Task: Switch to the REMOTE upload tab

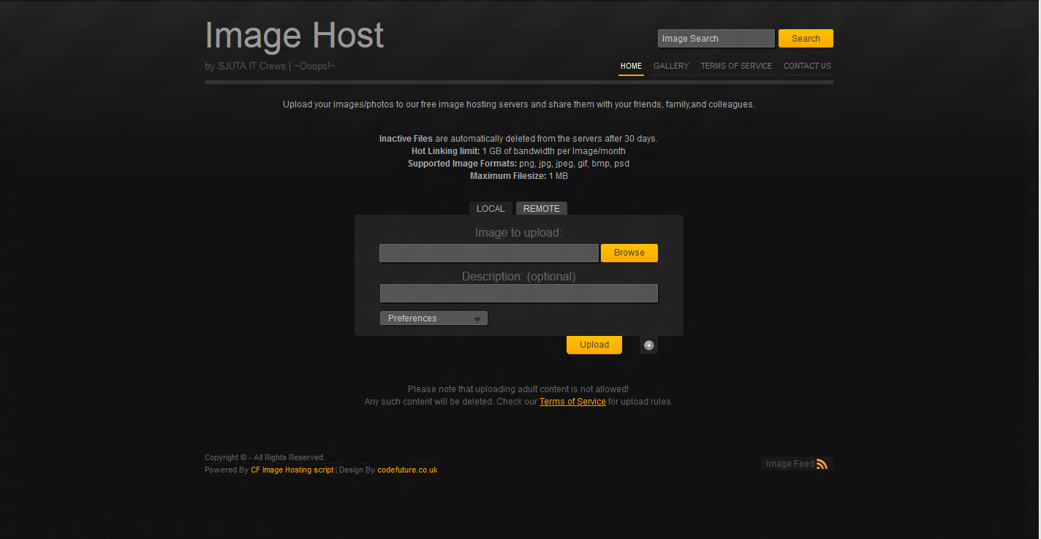Action: [x=541, y=208]
